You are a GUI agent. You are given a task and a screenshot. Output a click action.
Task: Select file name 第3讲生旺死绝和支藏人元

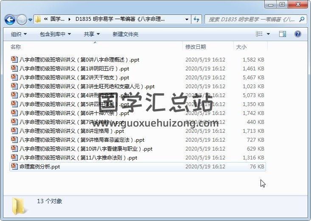click(x=87, y=87)
